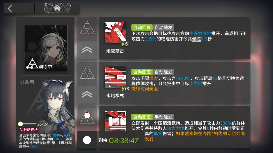Open the 破斩桎梏 base skill label
The width and height of the screenshot is (273, 153).
point(29,130)
